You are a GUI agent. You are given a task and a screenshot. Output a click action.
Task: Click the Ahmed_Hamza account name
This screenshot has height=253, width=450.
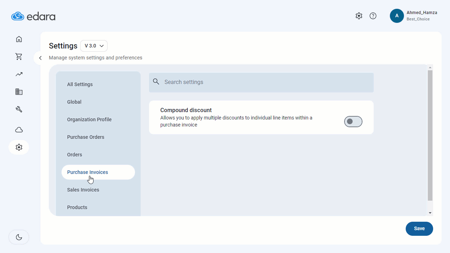422,13
